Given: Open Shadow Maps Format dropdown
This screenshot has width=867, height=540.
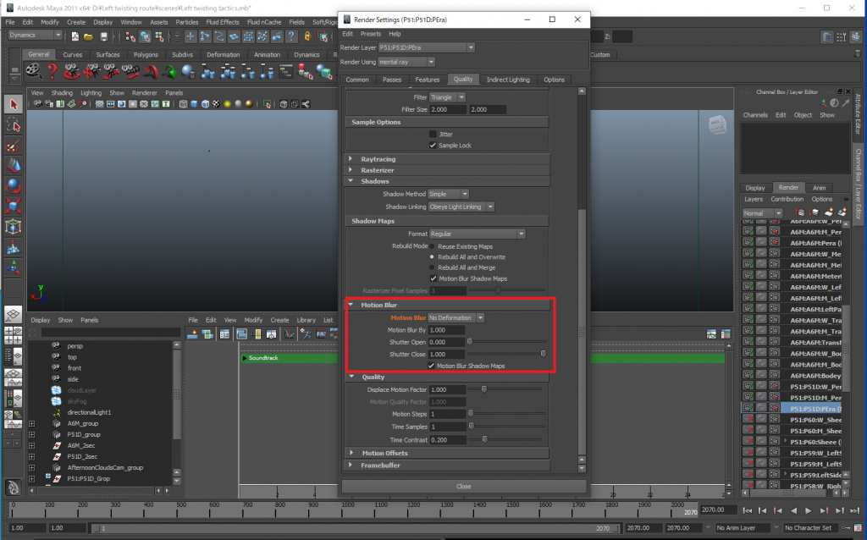Looking at the screenshot, I should click(478, 234).
